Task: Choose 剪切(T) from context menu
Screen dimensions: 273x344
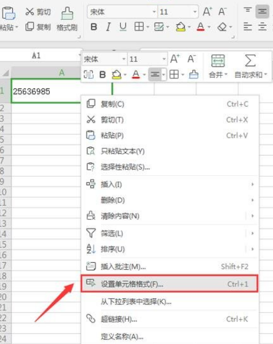Action: click(x=170, y=119)
